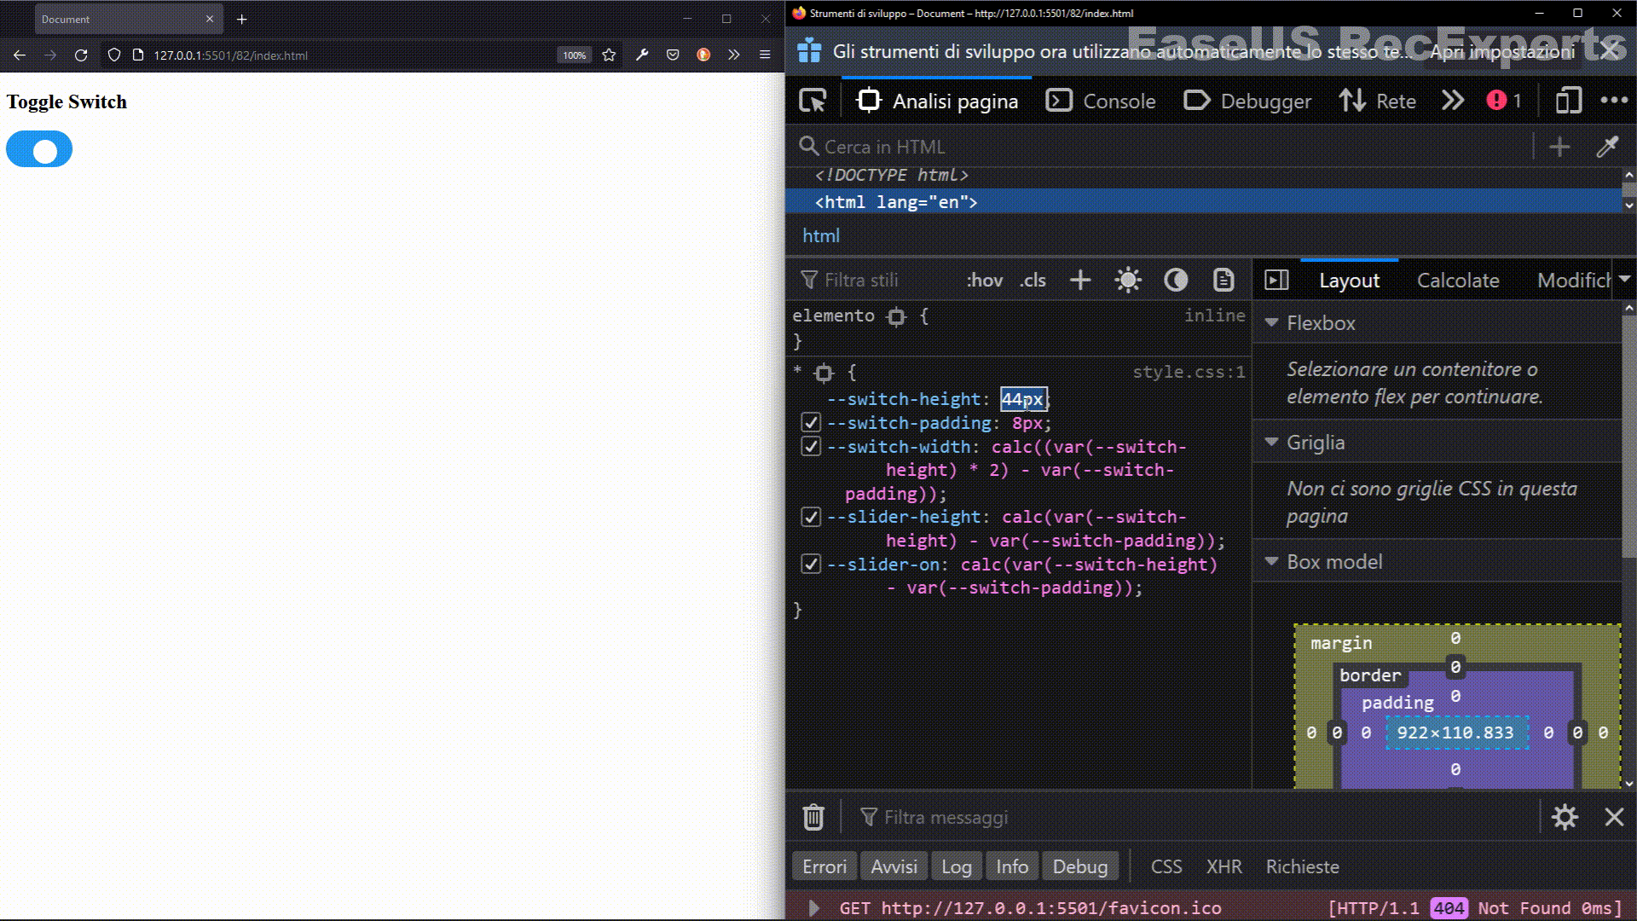The width and height of the screenshot is (1637, 921).
Task: Click selector highlighter icon next to elemento
Action: coord(896,317)
